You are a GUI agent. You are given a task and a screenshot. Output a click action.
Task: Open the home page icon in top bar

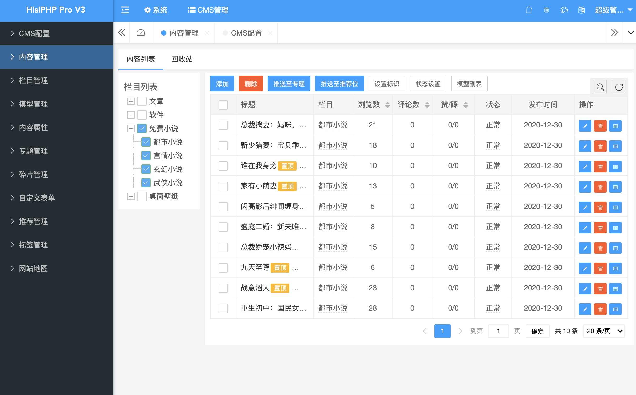[529, 10]
